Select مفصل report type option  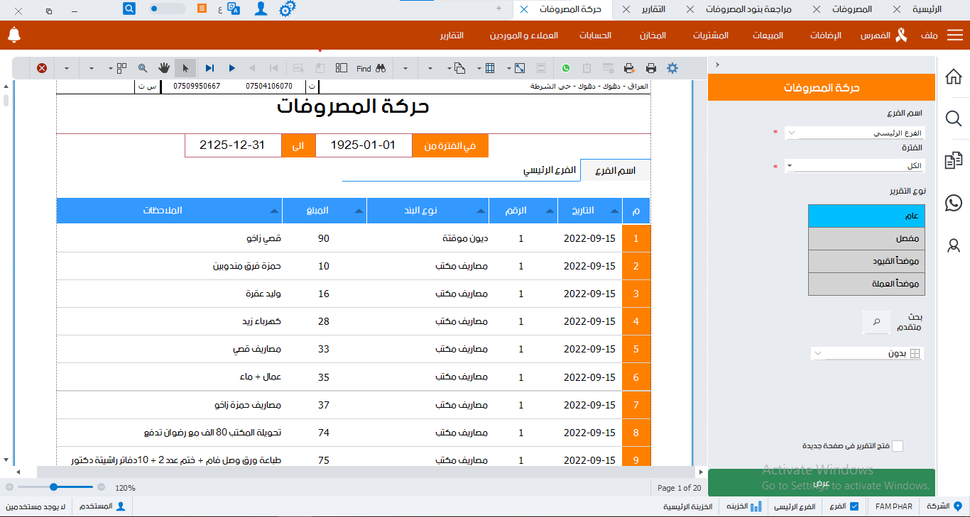[866, 239]
